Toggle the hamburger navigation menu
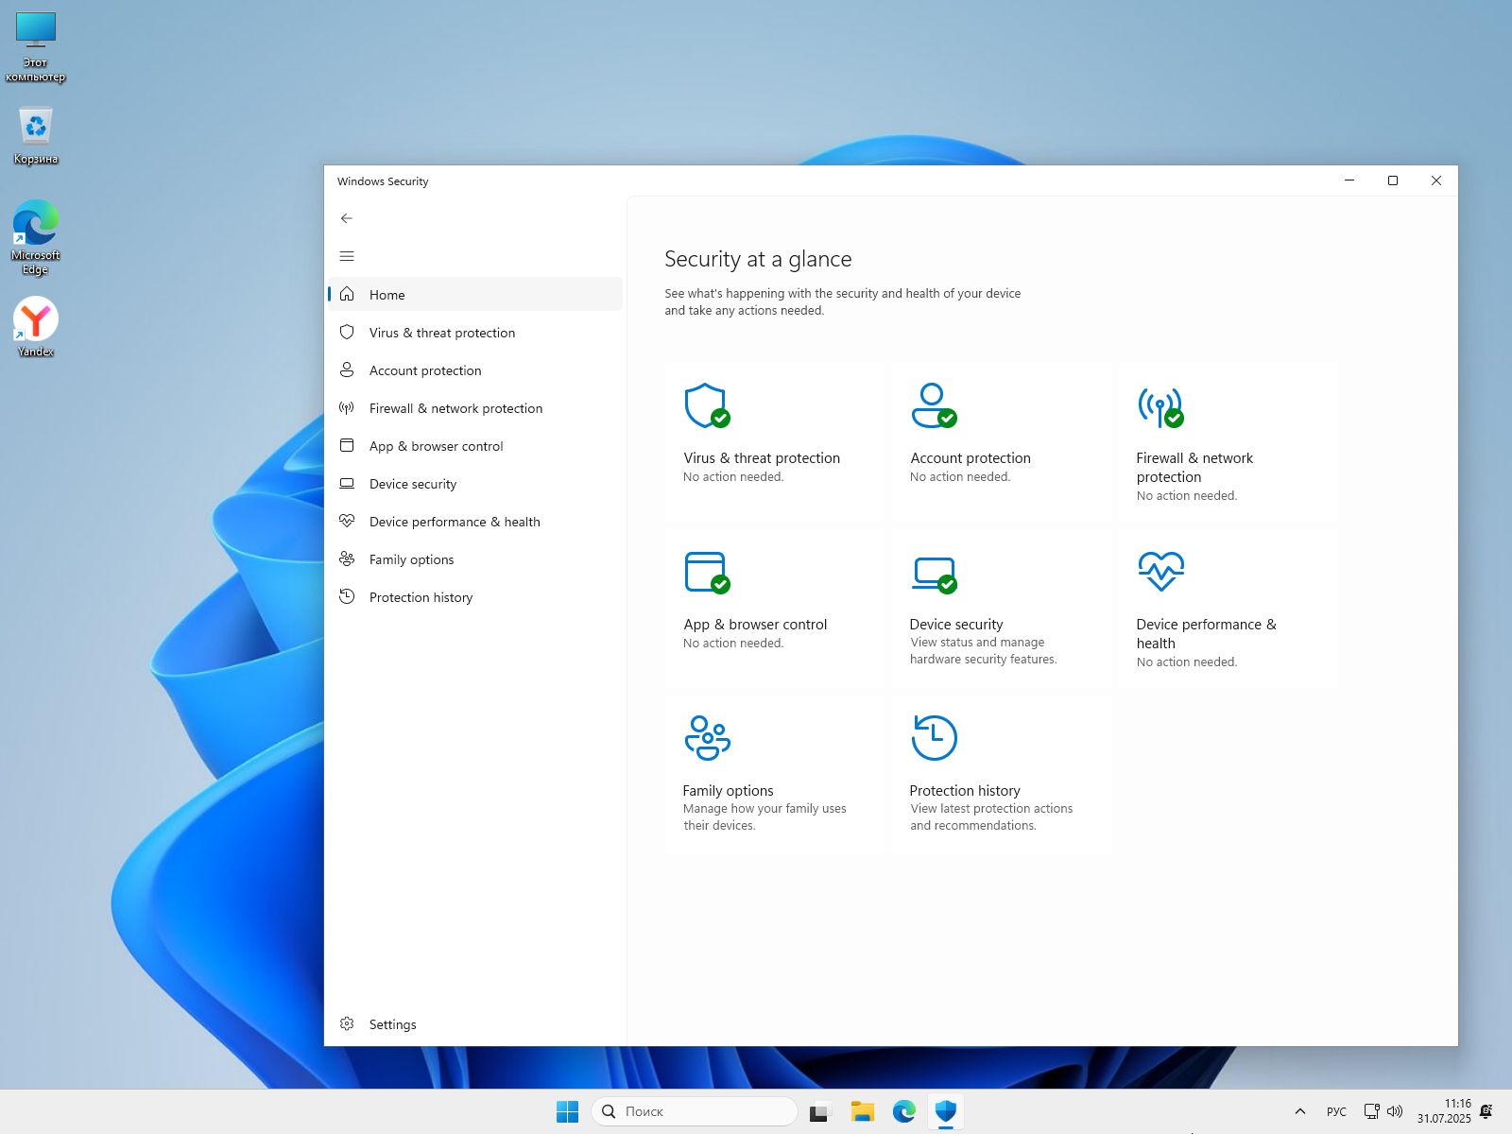Screen dimensions: 1512x1134 pyautogui.click(x=347, y=256)
